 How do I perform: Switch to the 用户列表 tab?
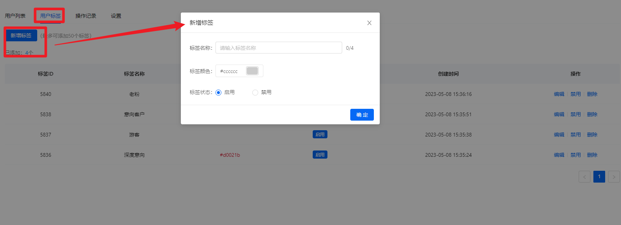15,16
